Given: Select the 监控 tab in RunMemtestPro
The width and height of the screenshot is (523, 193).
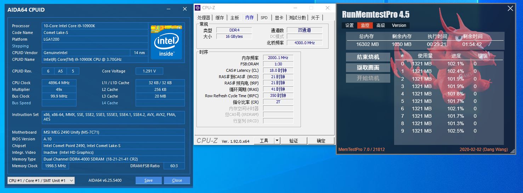Looking at the screenshot, I should [365, 25].
